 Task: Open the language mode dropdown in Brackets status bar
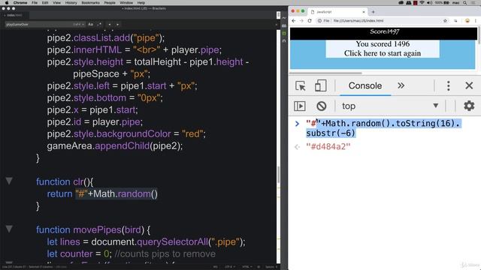point(247,267)
